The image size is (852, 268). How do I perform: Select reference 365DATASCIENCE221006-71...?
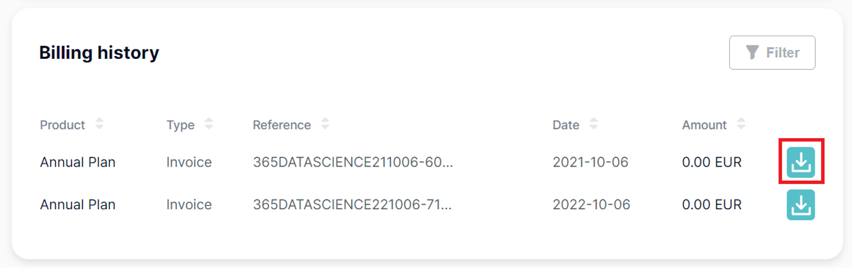tap(353, 204)
